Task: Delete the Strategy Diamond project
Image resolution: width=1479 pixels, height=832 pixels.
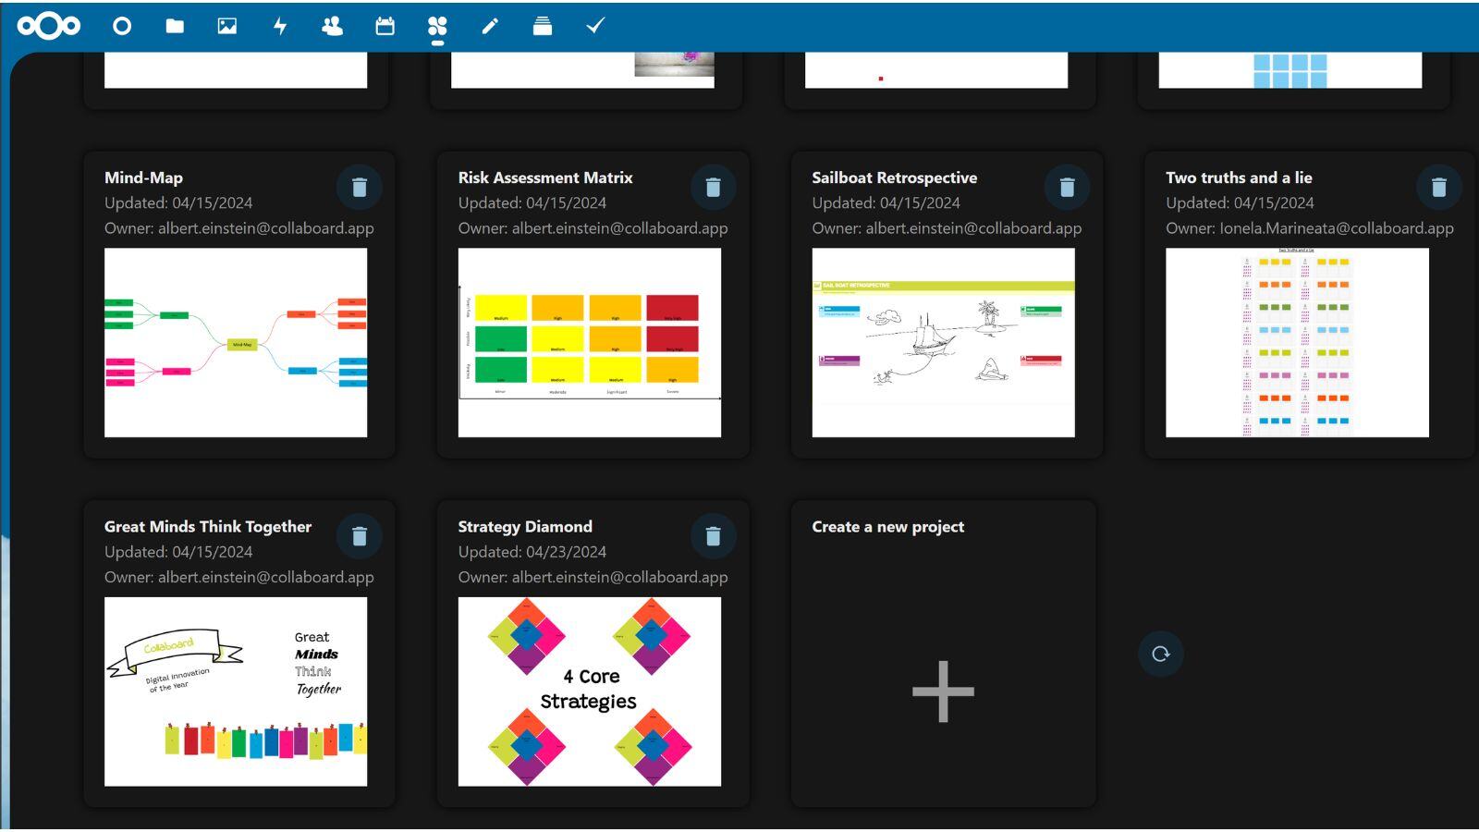Action: tap(713, 536)
